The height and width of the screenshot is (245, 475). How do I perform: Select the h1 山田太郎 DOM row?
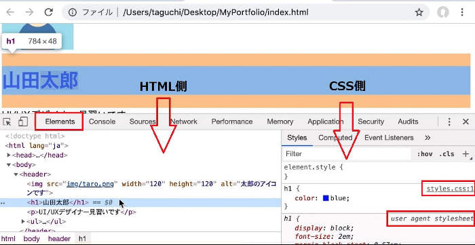(x=140, y=203)
